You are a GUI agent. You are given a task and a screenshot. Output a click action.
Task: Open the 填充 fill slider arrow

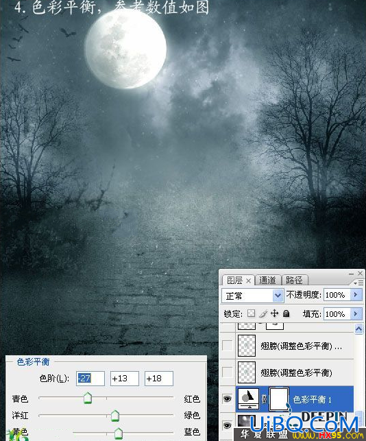[356, 313]
